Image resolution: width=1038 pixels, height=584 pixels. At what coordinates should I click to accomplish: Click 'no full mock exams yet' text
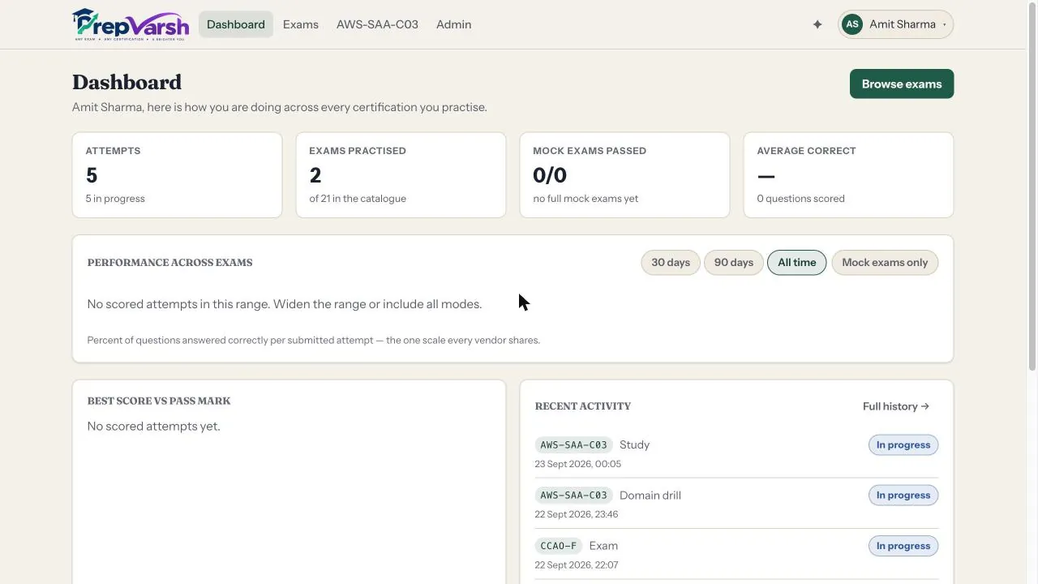pyautogui.click(x=585, y=199)
